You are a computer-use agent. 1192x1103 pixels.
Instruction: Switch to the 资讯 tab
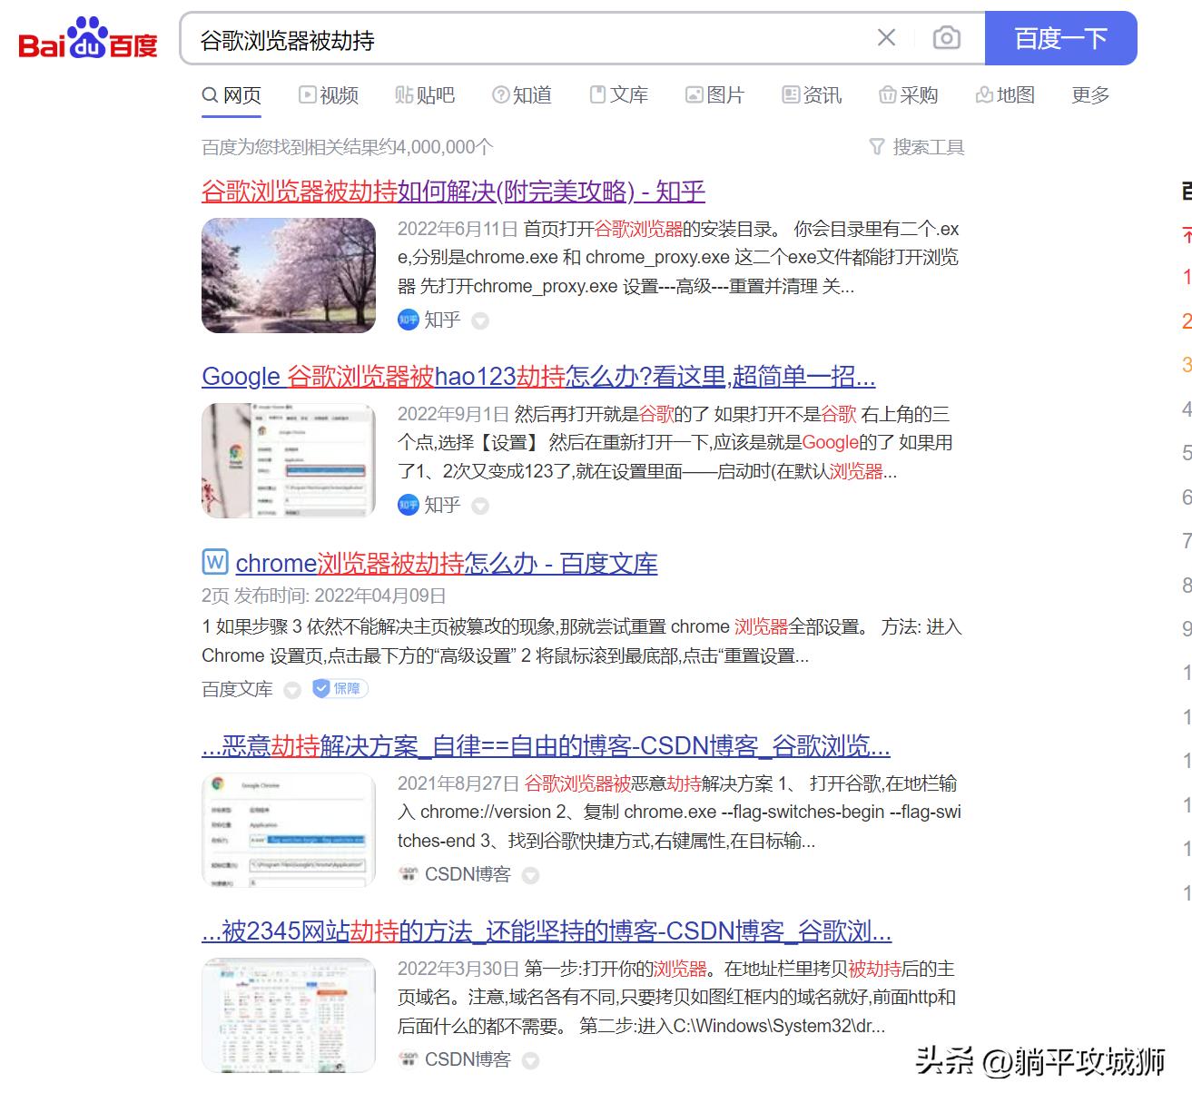(813, 94)
